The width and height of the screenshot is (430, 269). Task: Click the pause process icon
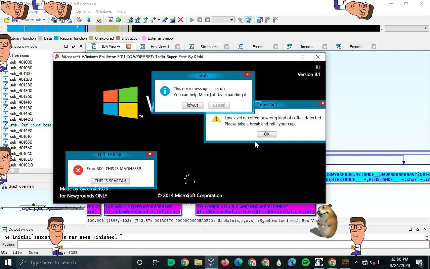point(200,20)
